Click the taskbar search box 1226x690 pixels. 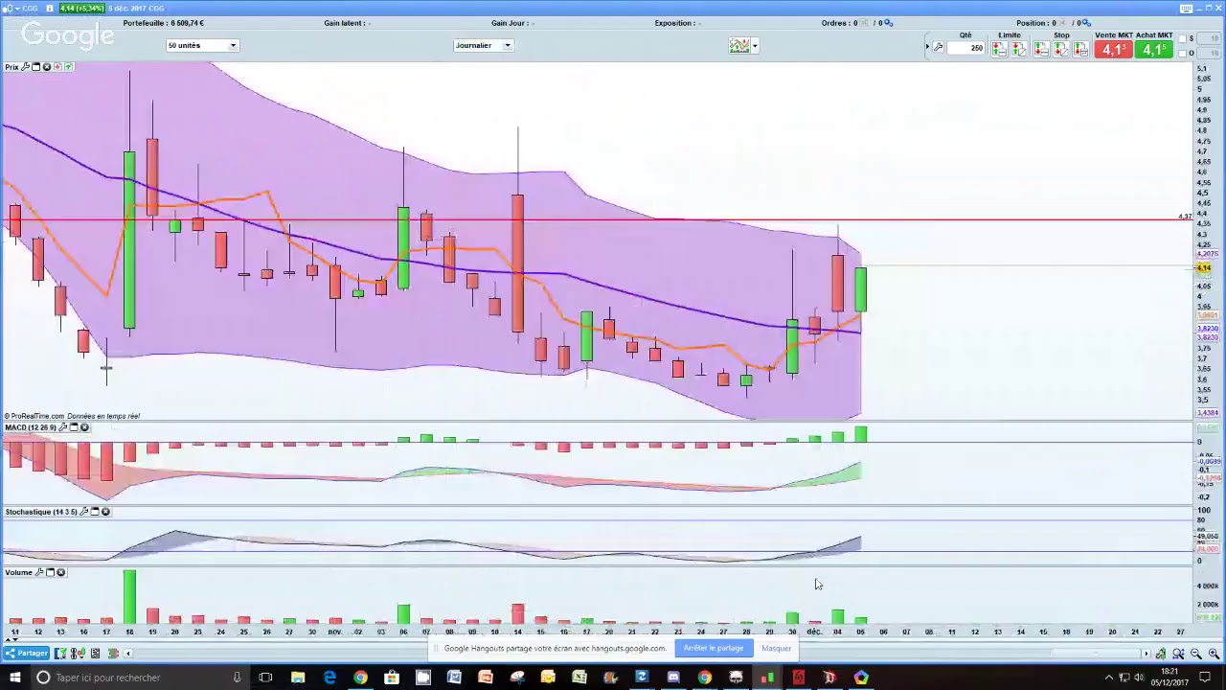click(x=140, y=678)
